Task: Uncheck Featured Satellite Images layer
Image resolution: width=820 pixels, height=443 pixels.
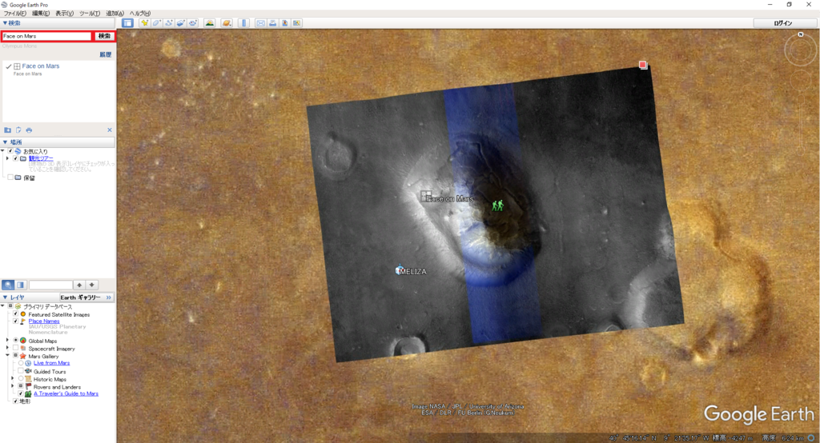Action: coord(15,314)
